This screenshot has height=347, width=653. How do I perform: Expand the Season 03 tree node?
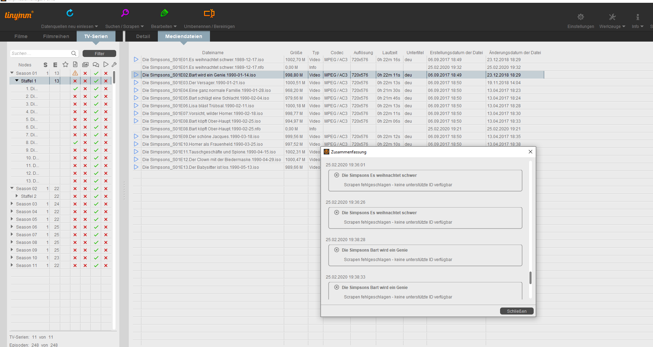12,203
